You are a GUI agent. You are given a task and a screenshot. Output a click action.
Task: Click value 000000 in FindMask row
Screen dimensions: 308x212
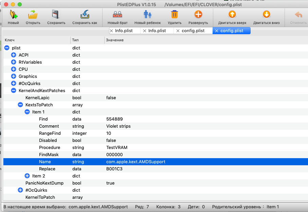click(114, 154)
